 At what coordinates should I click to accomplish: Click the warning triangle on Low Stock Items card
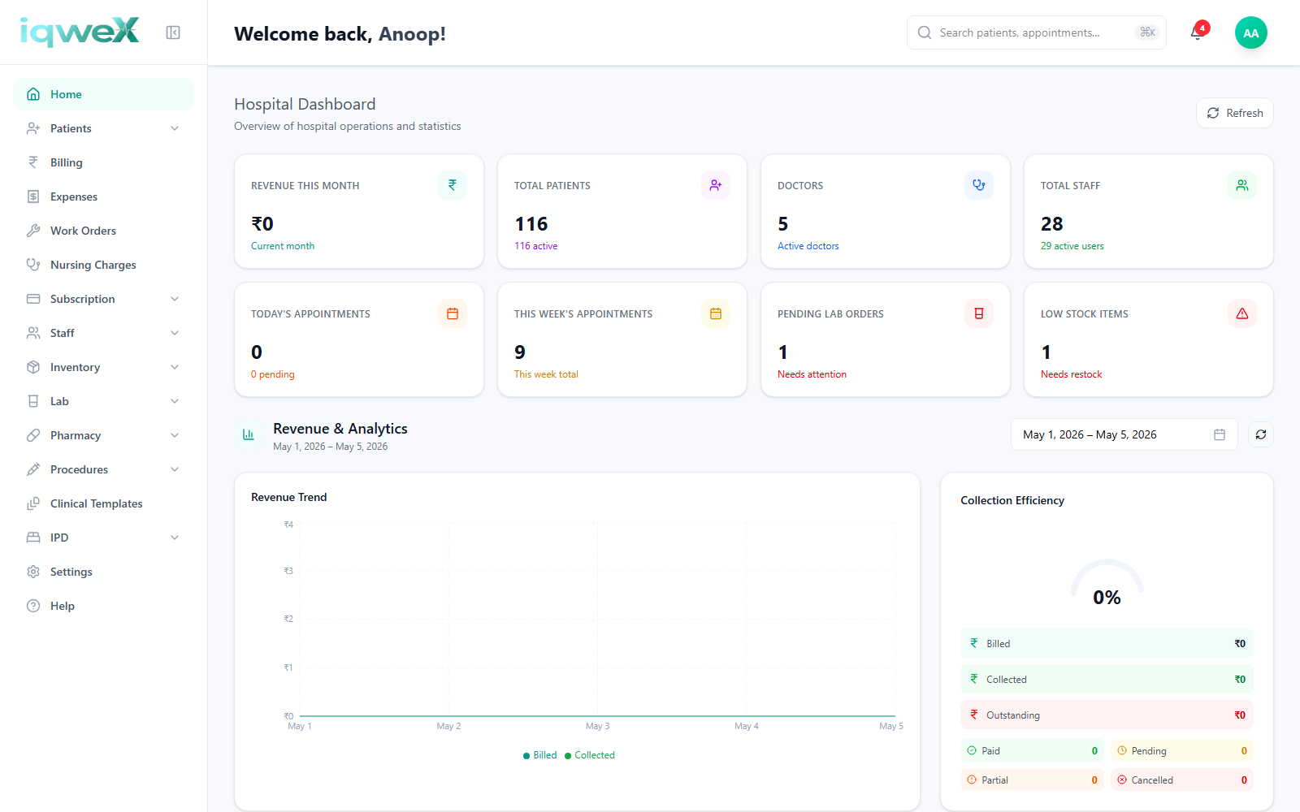(x=1242, y=313)
